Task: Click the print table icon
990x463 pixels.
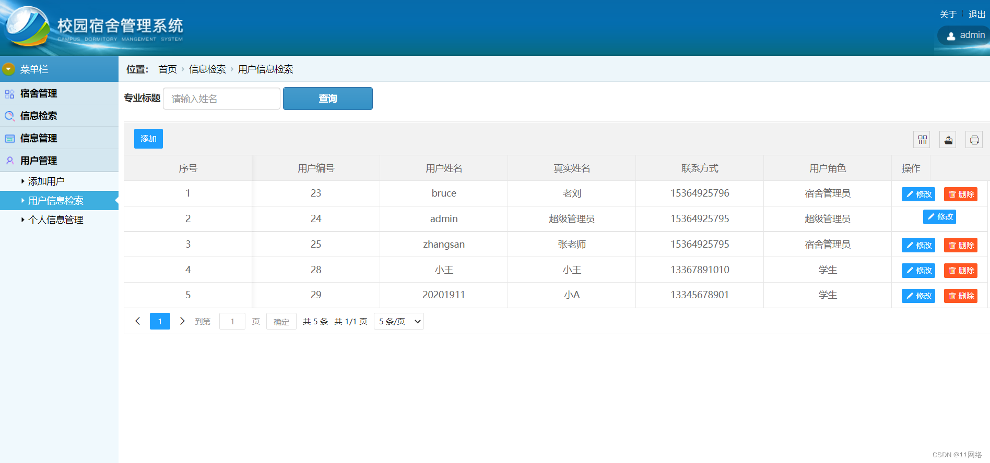Action: point(974,140)
